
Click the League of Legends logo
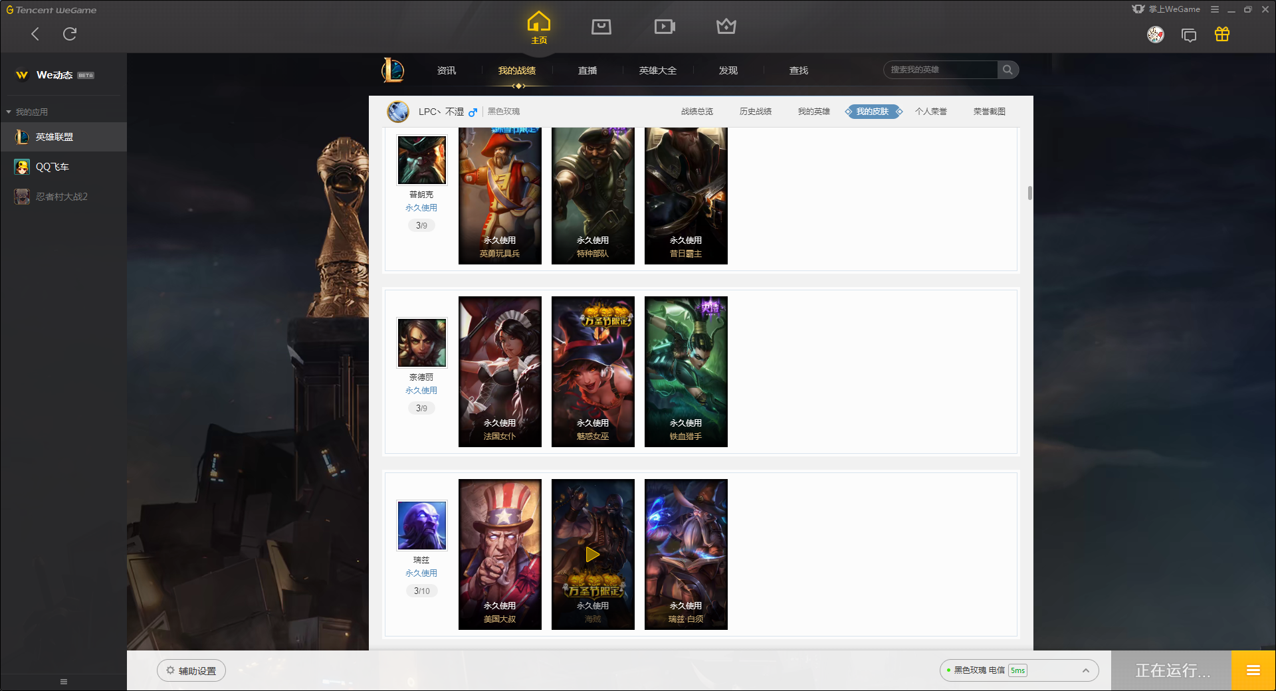(393, 70)
